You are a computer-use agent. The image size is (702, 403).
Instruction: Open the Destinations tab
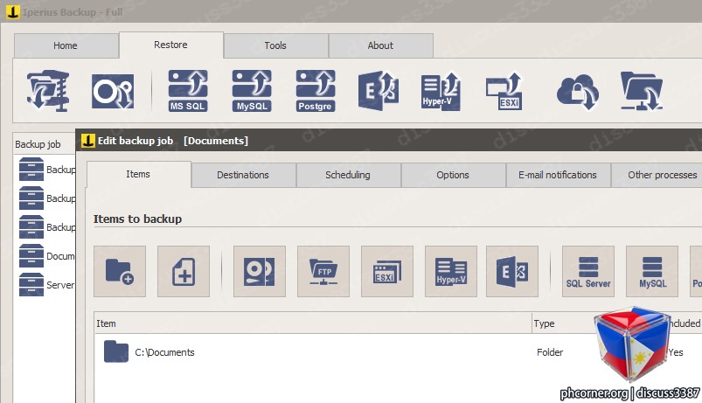pyautogui.click(x=243, y=175)
